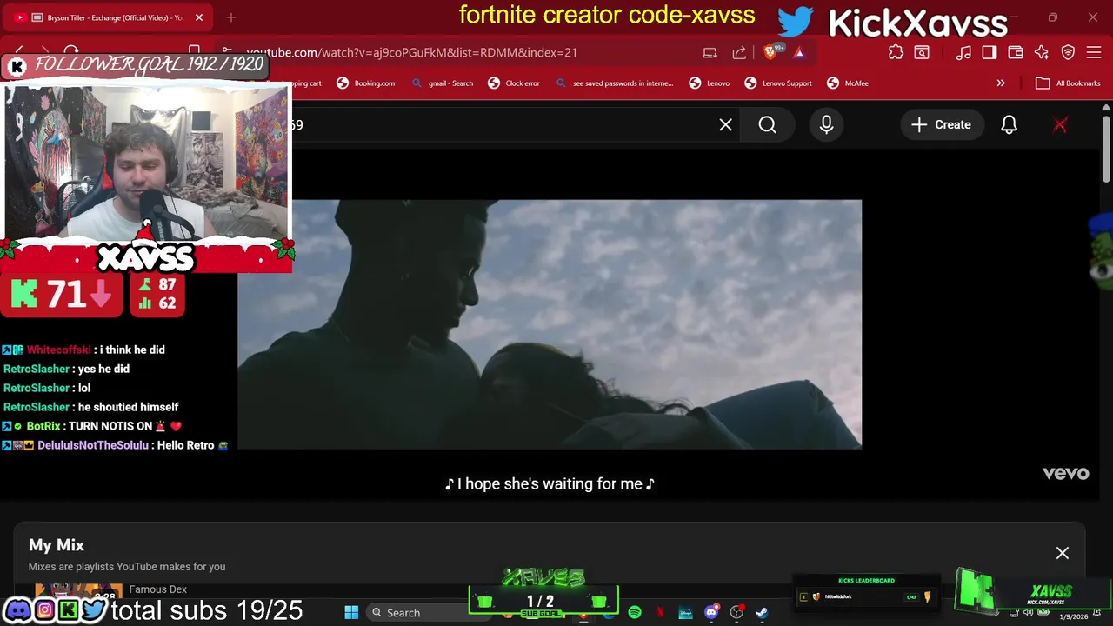This screenshot has width=1113, height=626.
Task: Open the Extensions puzzle-piece icon
Action: tap(896, 52)
